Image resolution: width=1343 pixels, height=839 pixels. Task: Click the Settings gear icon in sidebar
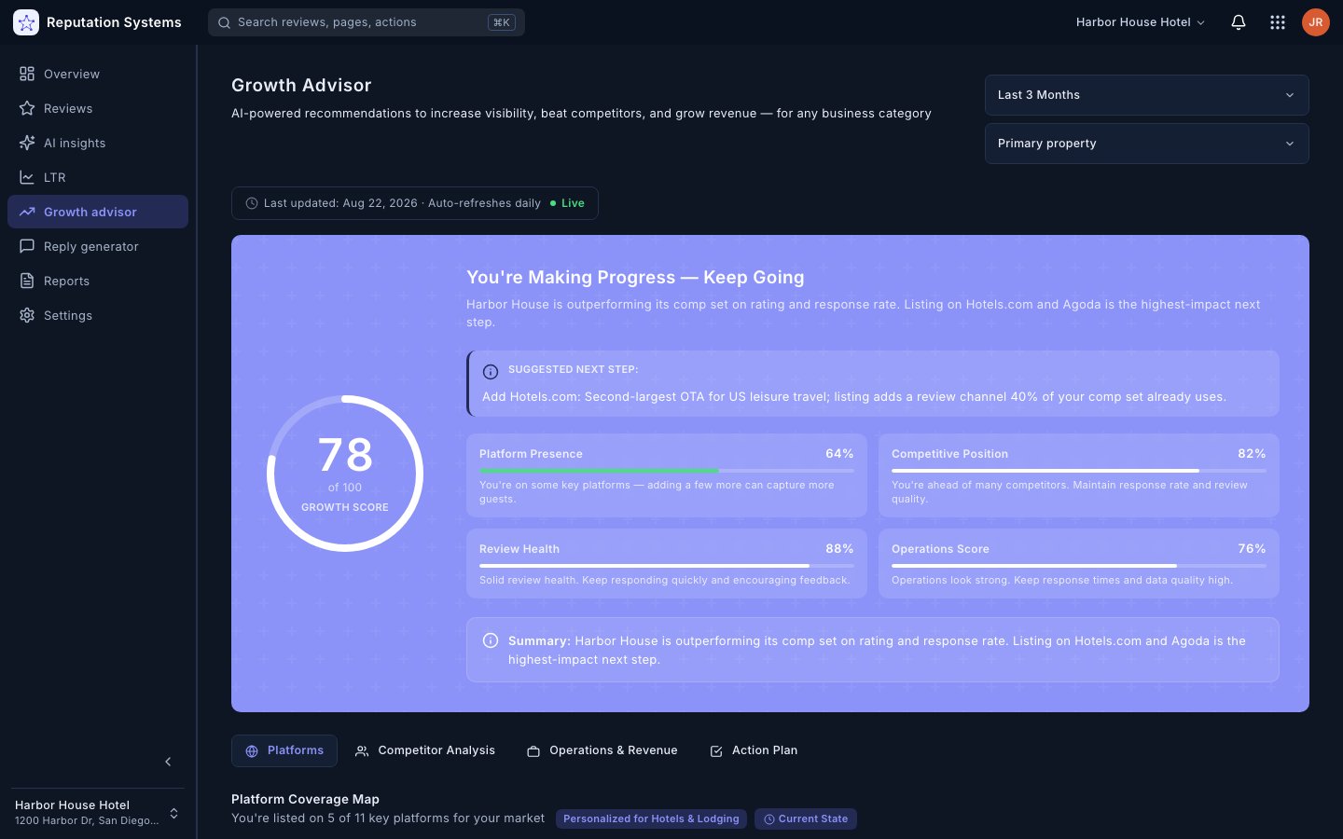pyautogui.click(x=27, y=315)
